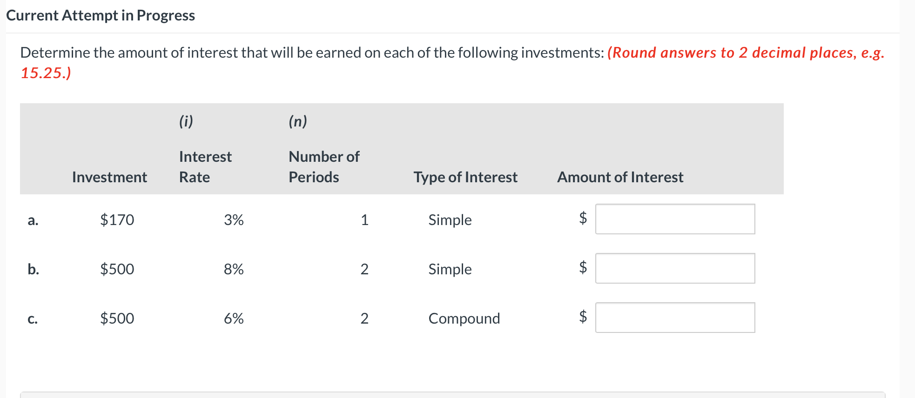Click the Amount of Interest input for row c
The image size is (915, 398).
674,317
